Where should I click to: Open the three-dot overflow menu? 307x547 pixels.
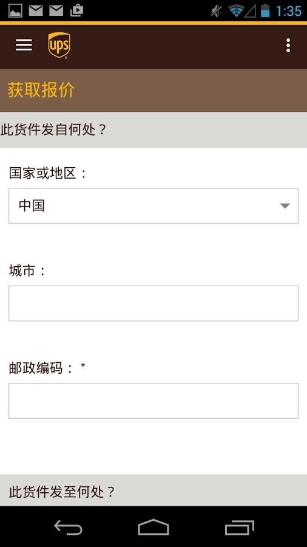(x=288, y=46)
